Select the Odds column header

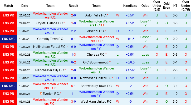pos(145,5)
